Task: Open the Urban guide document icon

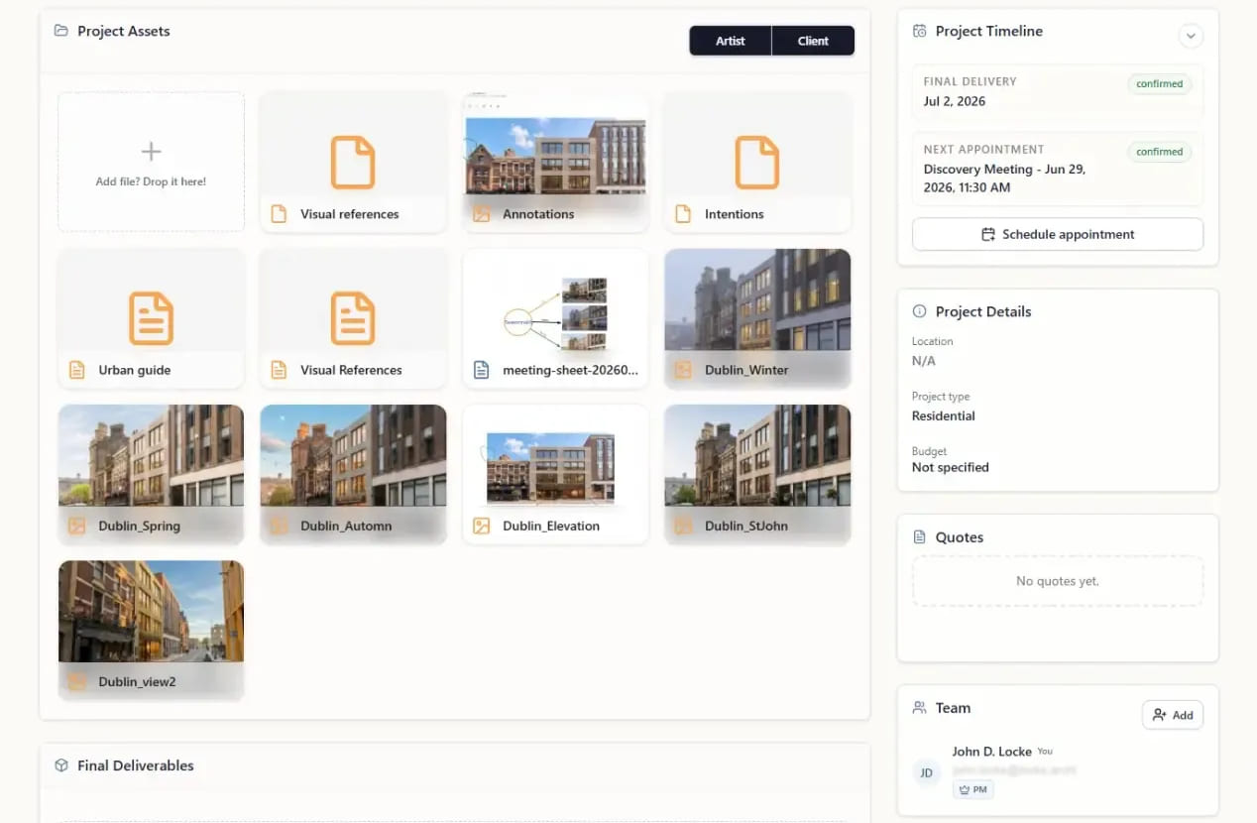Action: tap(151, 318)
